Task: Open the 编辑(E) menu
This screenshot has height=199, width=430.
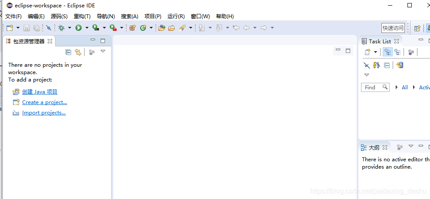Action: click(x=36, y=16)
